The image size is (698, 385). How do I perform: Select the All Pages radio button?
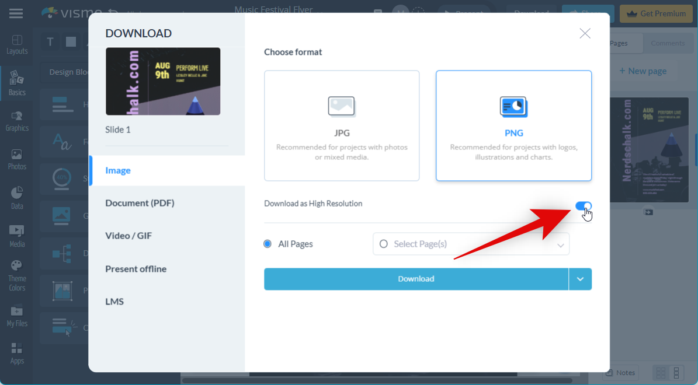[268, 244]
